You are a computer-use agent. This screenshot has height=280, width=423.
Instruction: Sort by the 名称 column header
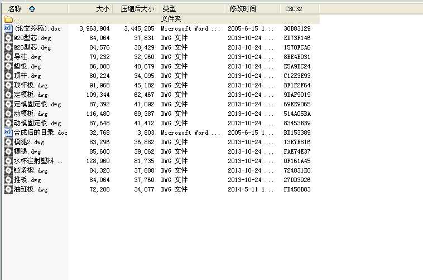[x=35, y=9]
